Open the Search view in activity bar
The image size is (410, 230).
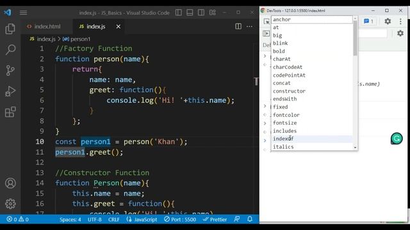click(x=10, y=50)
